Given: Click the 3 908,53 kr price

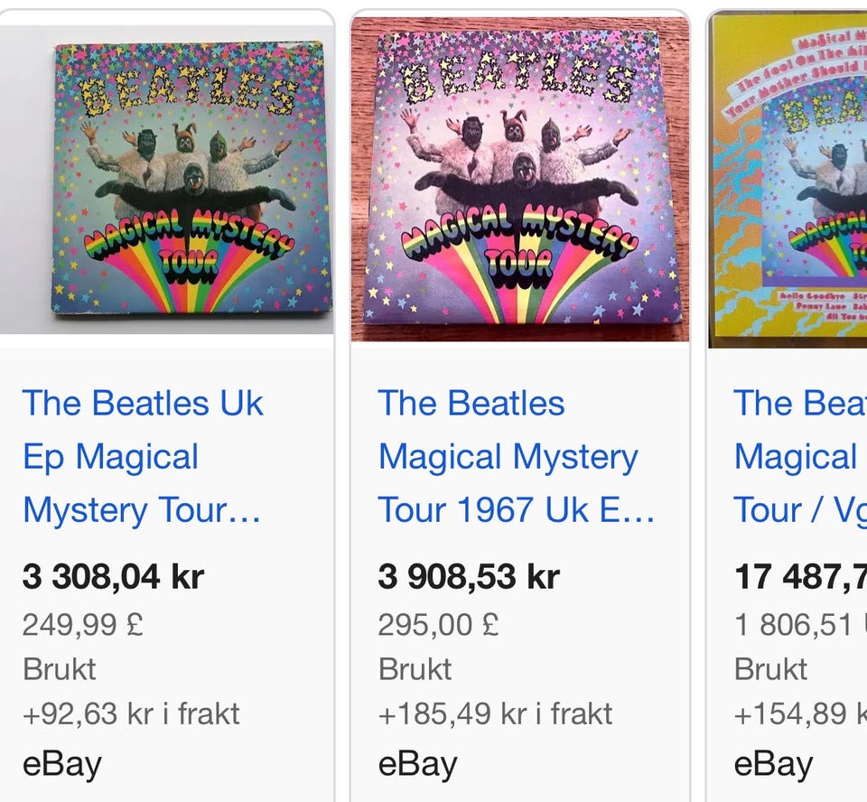Looking at the screenshot, I should 469,576.
